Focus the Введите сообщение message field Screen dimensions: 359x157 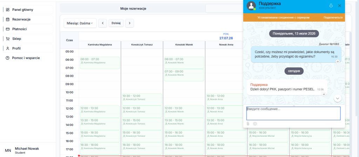293,113
